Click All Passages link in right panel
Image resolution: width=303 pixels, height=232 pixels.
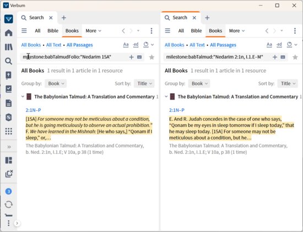click(x=223, y=45)
